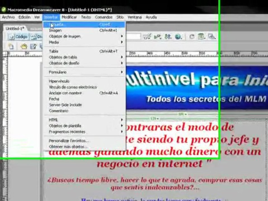
Task: Open the Modificar menu
Action: pos(69,17)
